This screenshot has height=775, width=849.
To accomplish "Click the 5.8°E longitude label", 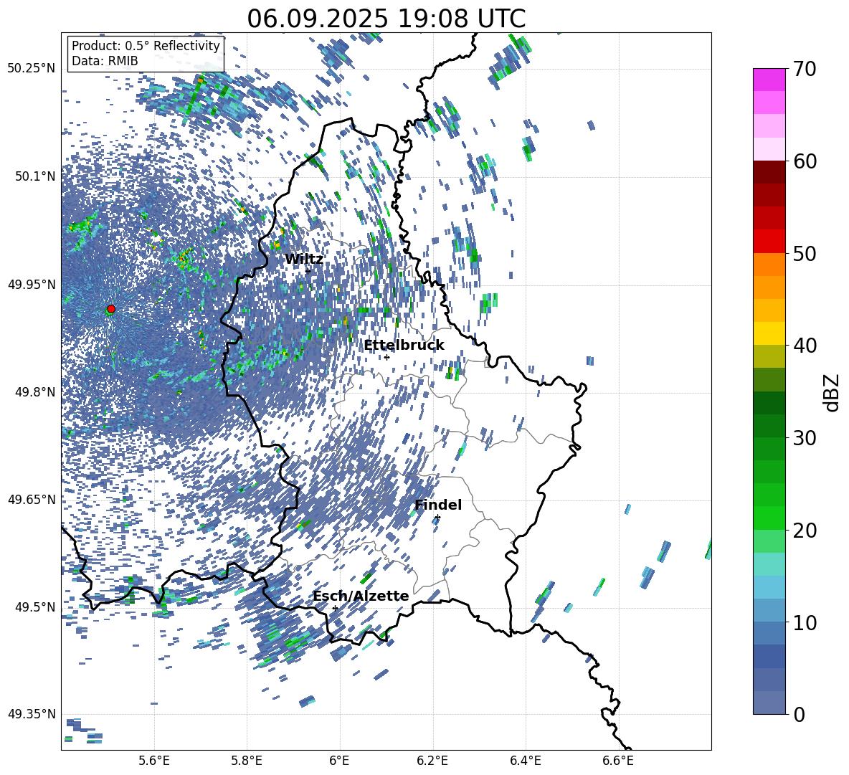I will tap(247, 761).
